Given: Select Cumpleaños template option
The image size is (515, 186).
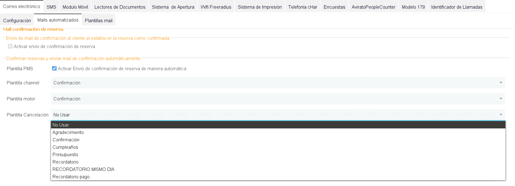Looking at the screenshot, I should 278,147.
